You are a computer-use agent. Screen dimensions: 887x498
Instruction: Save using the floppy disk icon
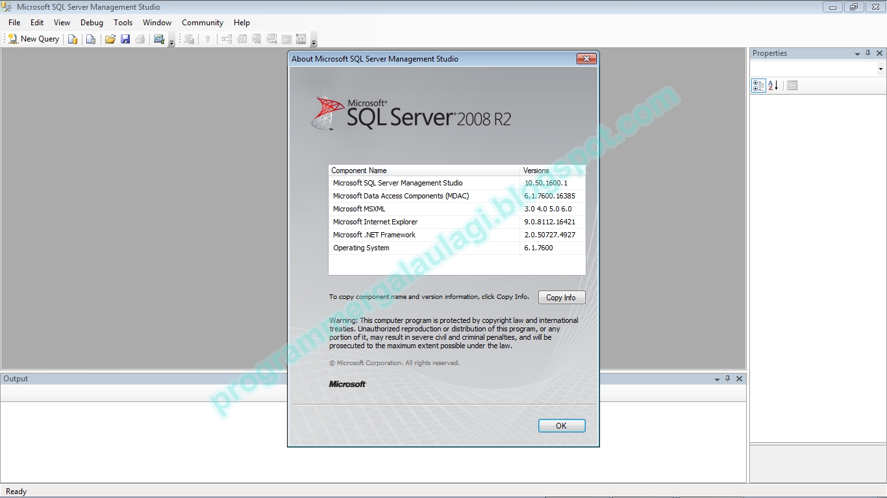point(125,39)
